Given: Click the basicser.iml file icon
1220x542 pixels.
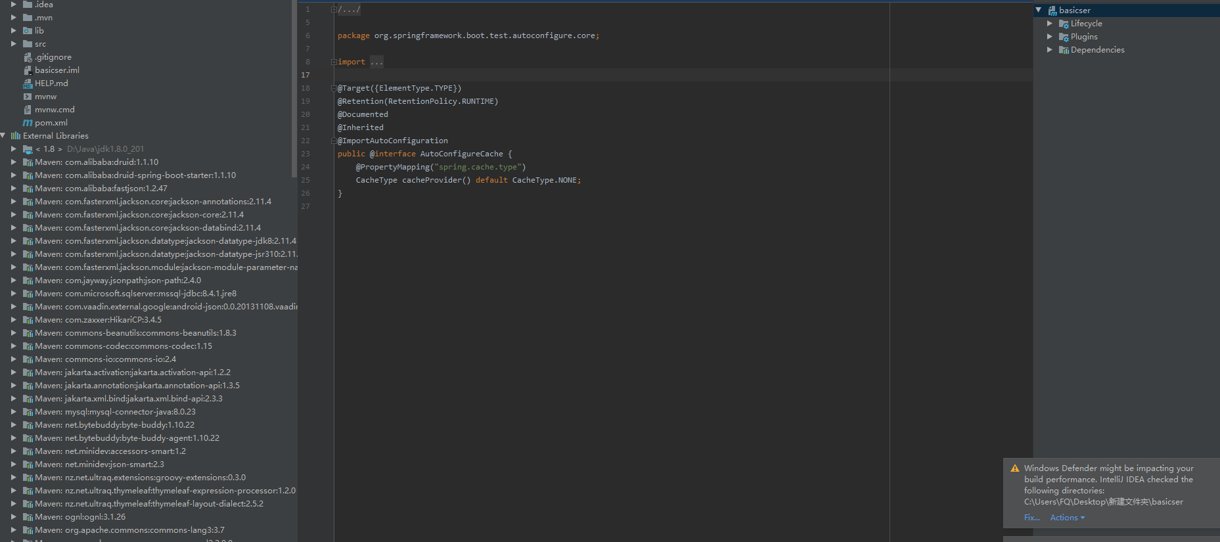Looking at the screenshot, I should 28,70.
